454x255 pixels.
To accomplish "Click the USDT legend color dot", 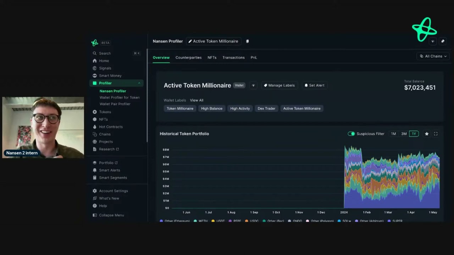I will pyautogui.click(x=213, y=221).
